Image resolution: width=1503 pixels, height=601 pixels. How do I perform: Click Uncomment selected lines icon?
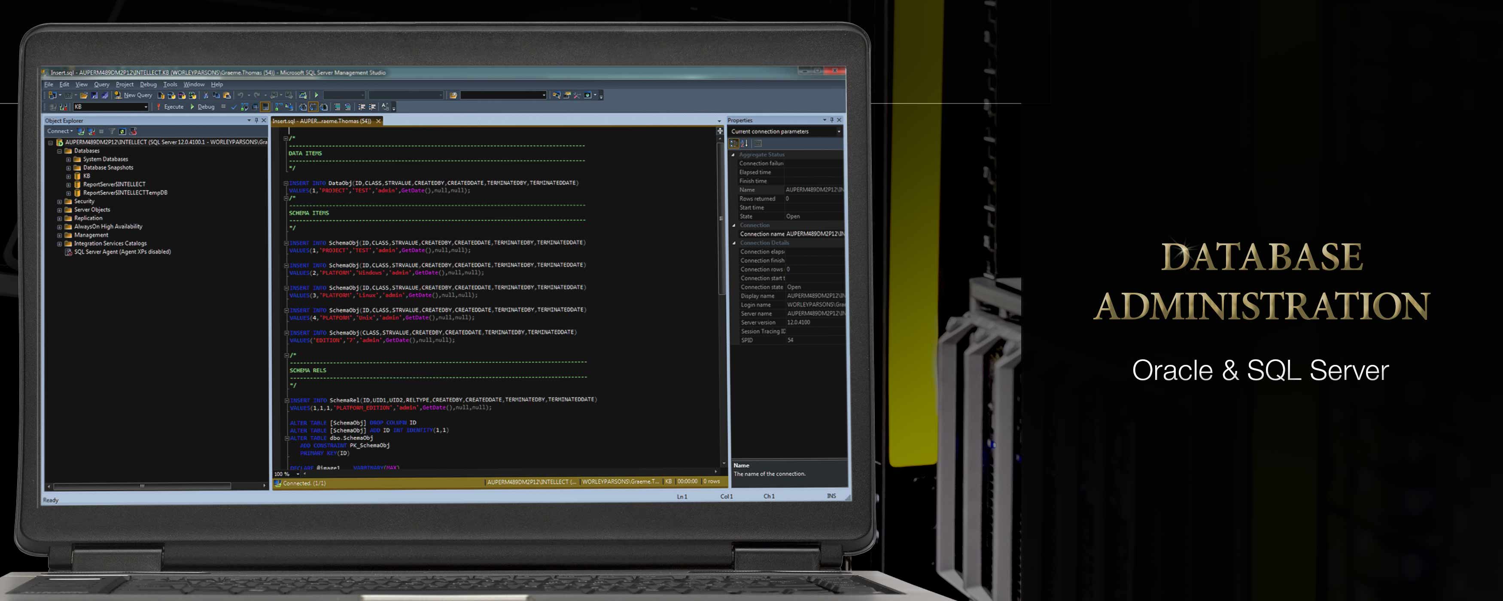click(x=348, y=107)
